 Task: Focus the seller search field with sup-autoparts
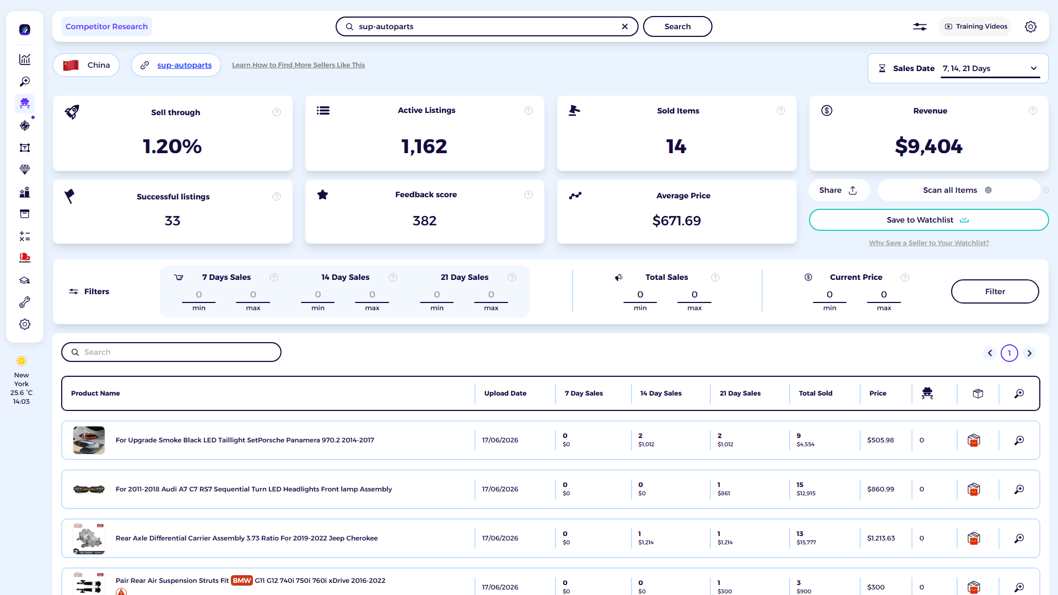coord(487,26)
